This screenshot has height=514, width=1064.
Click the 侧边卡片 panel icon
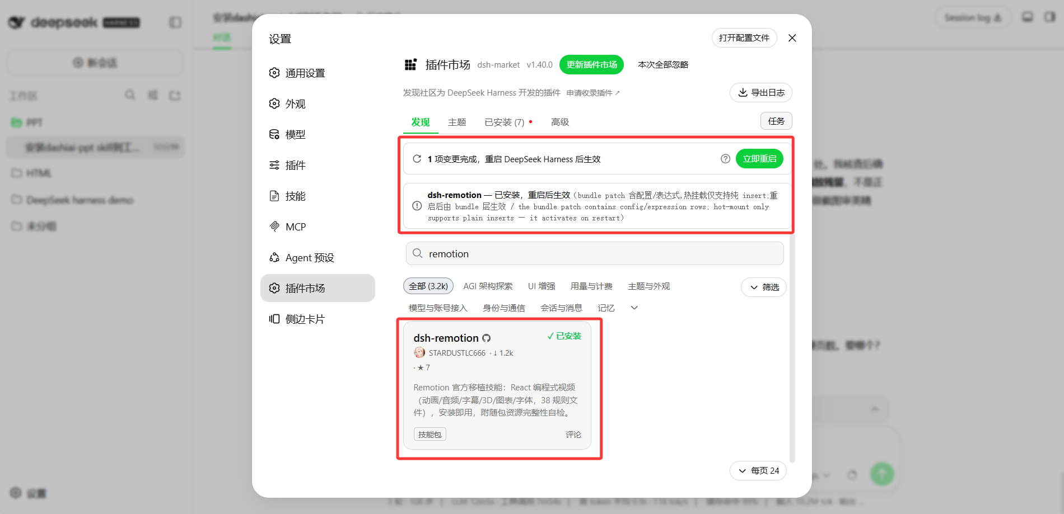[x=274, y=319]
